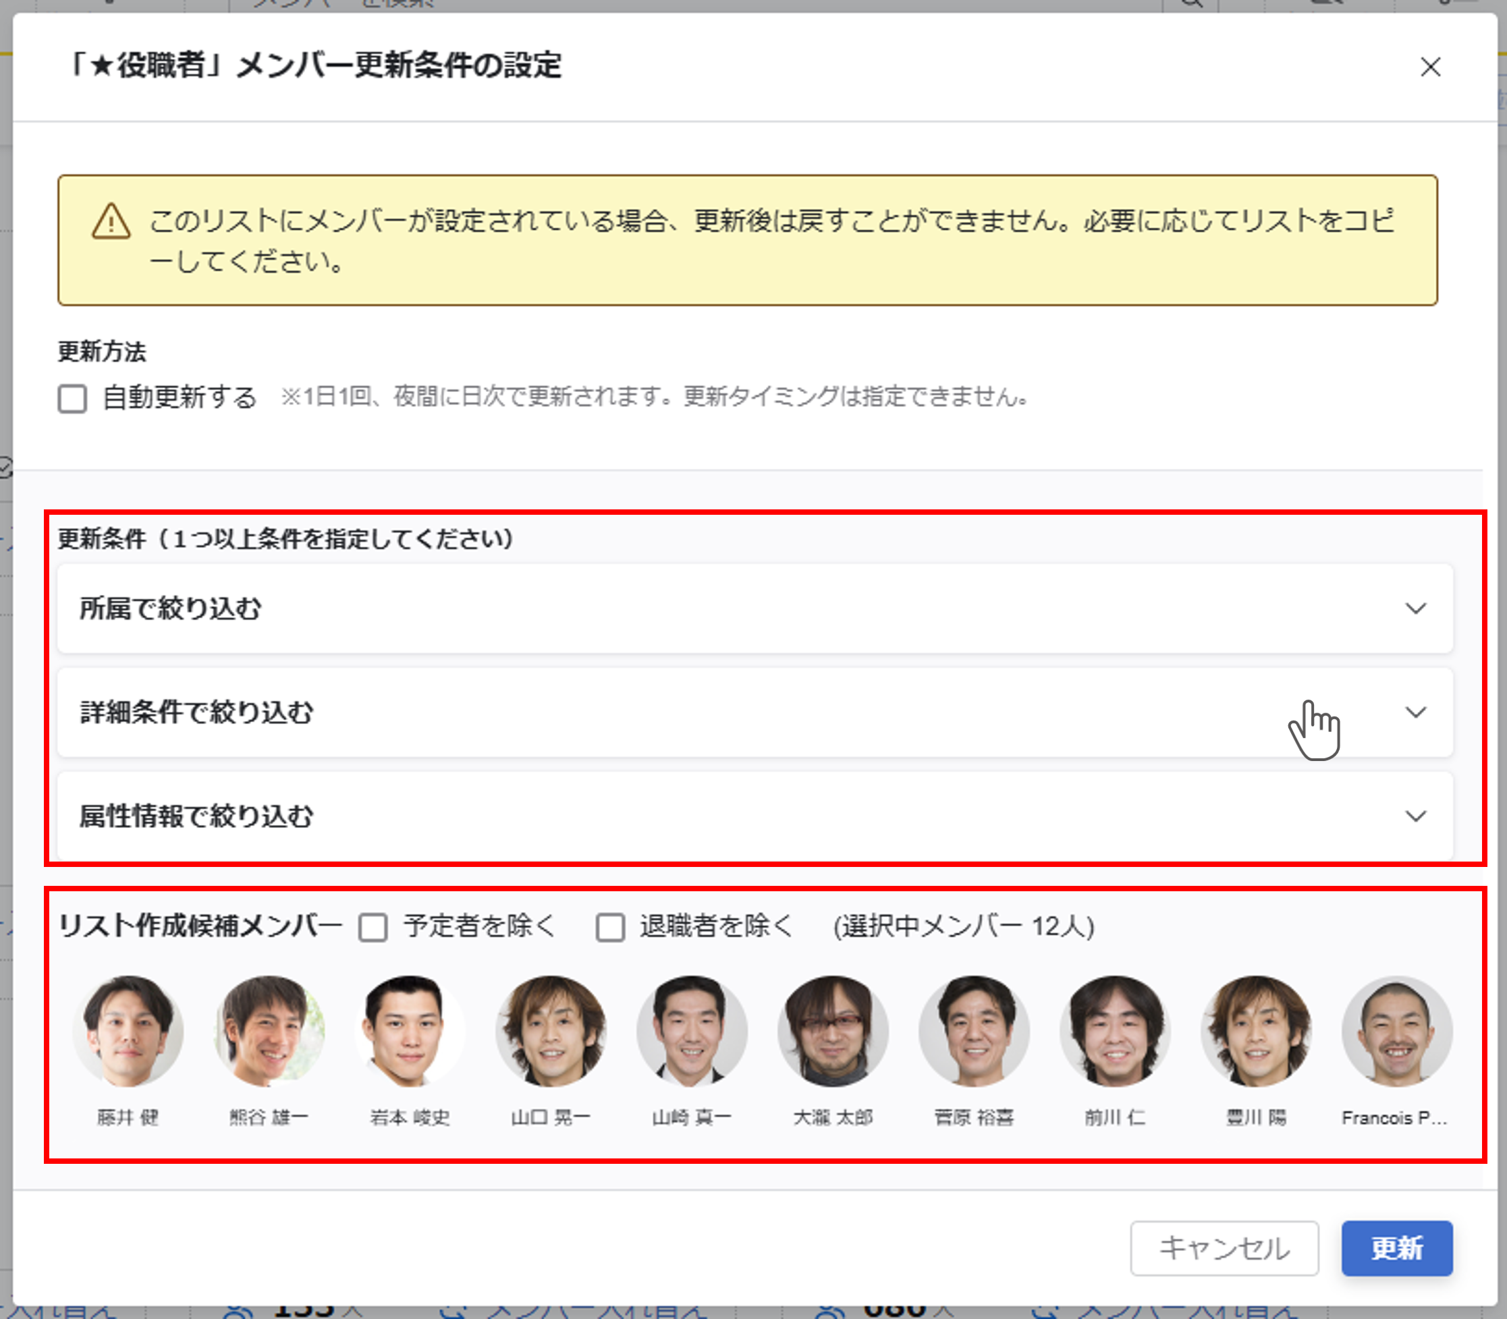Check the 退職者を除く checkbox
Image resolution: width=1507 pixels, height=1319 pixels.
point(609,927)
